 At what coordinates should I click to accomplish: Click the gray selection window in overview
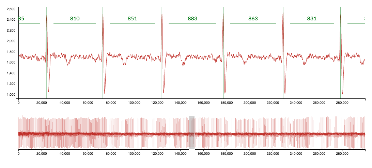click(x=192, y=132)
